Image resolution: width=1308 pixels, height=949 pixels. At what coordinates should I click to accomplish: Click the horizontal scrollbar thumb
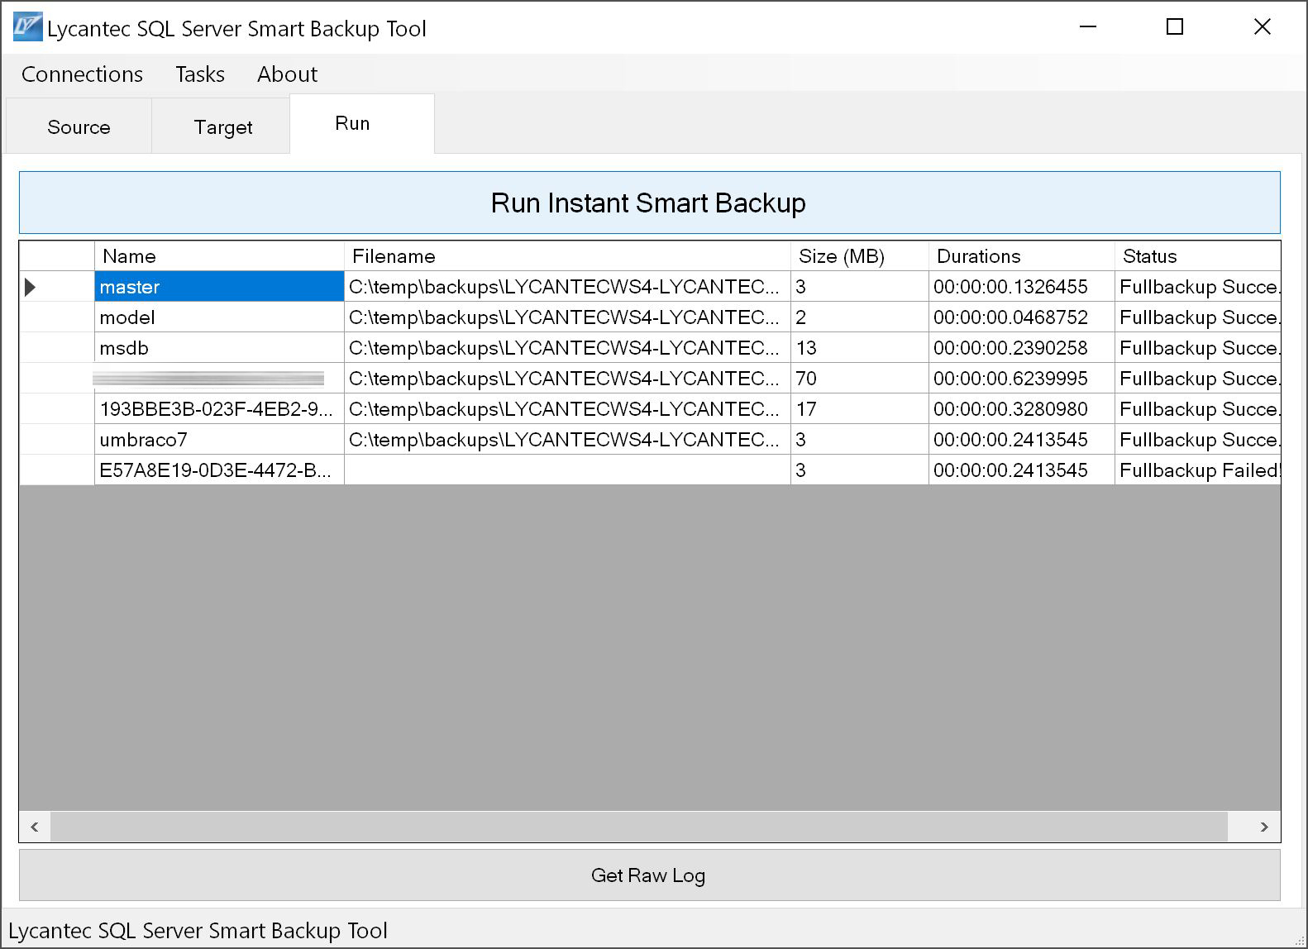pos(639,827)
